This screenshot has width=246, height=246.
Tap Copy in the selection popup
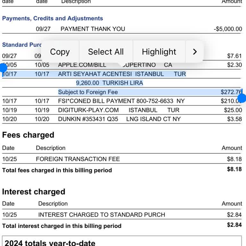60,52
